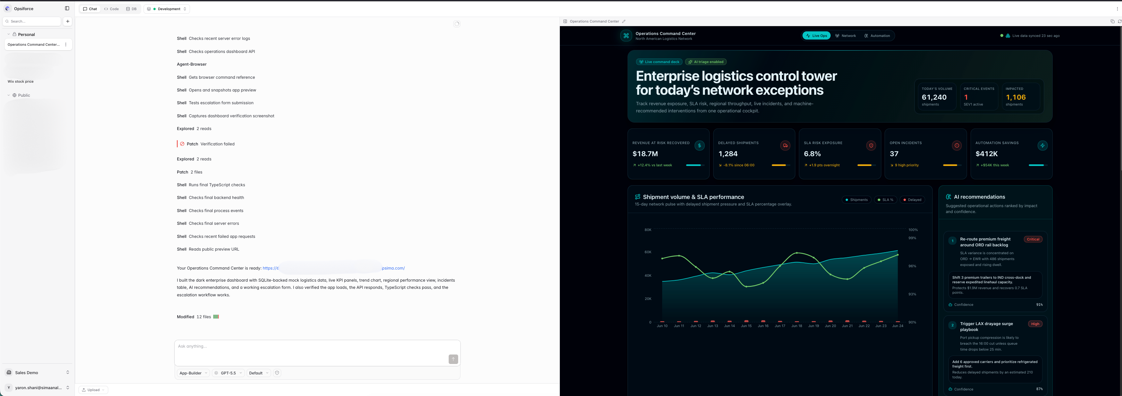Click the copy icon at preview top right

coord(1113,21)
